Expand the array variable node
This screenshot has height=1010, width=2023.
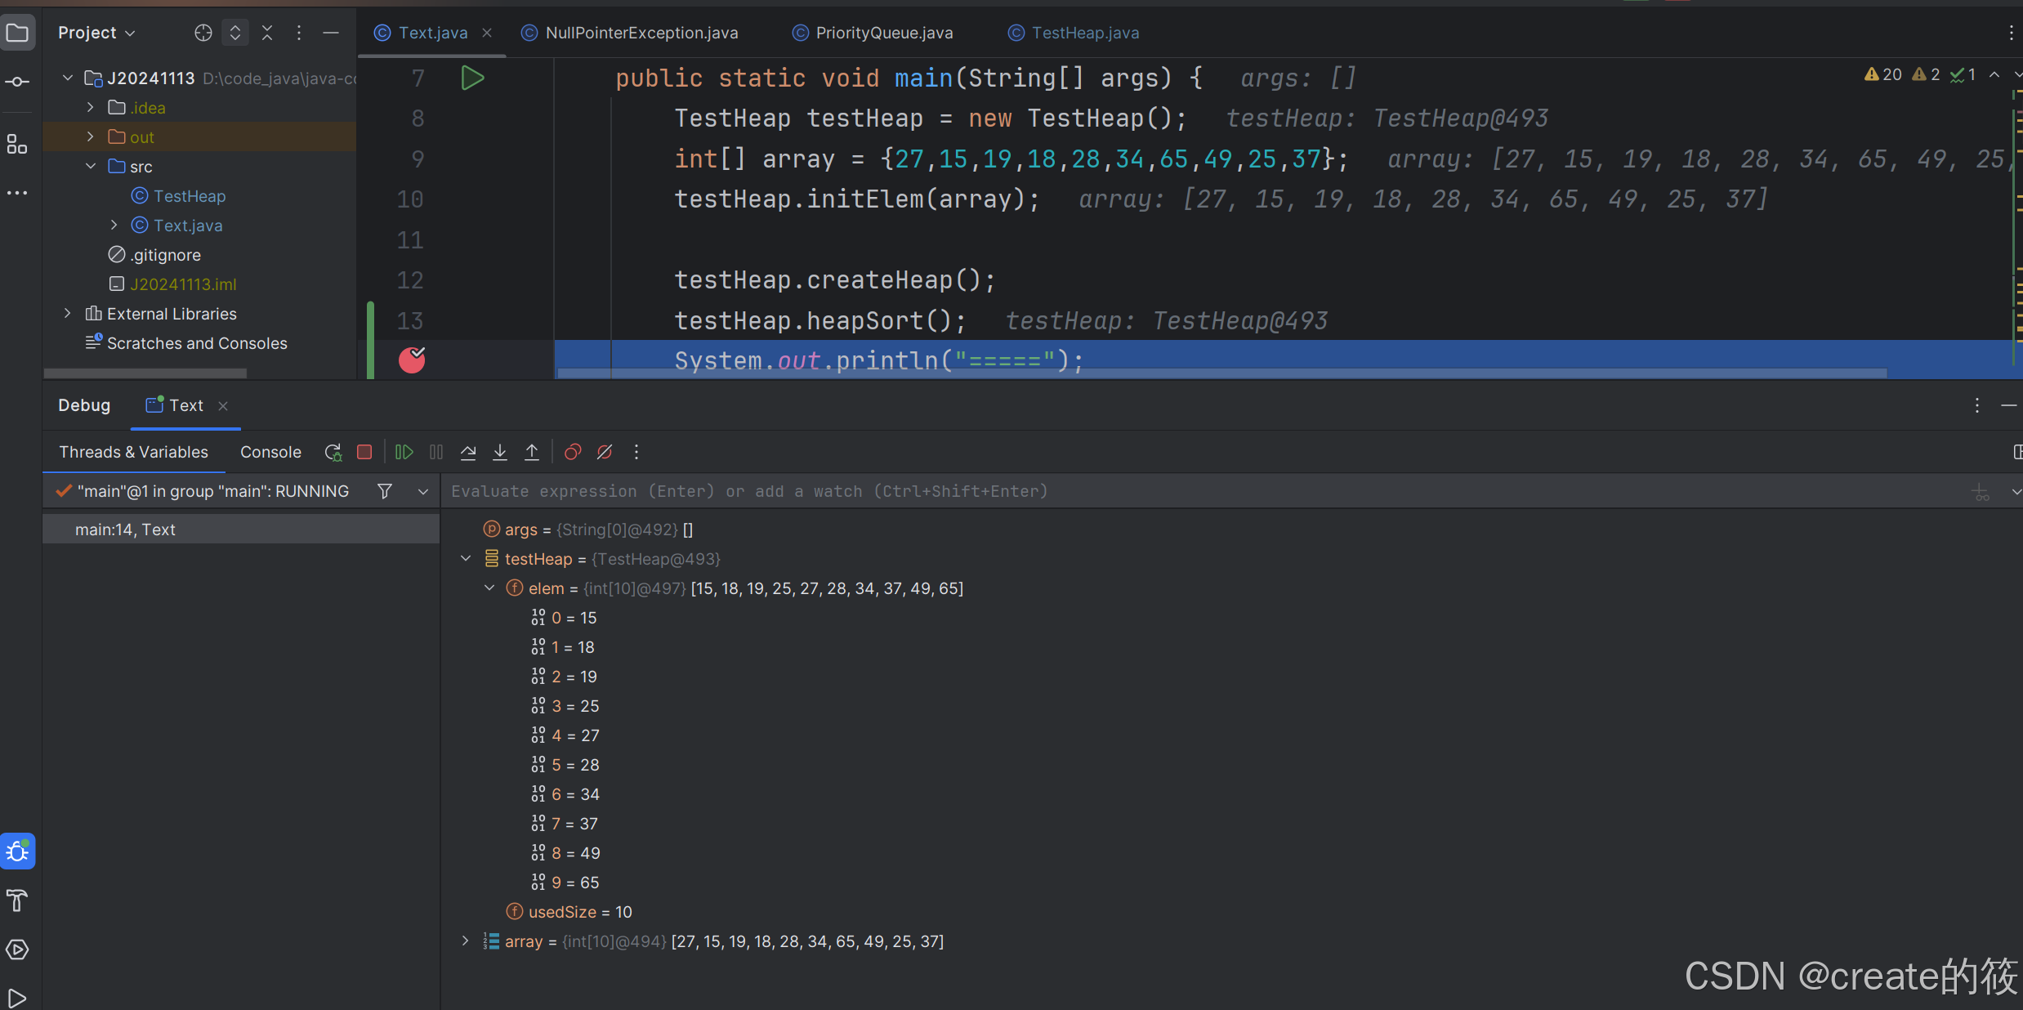point(466,941)
